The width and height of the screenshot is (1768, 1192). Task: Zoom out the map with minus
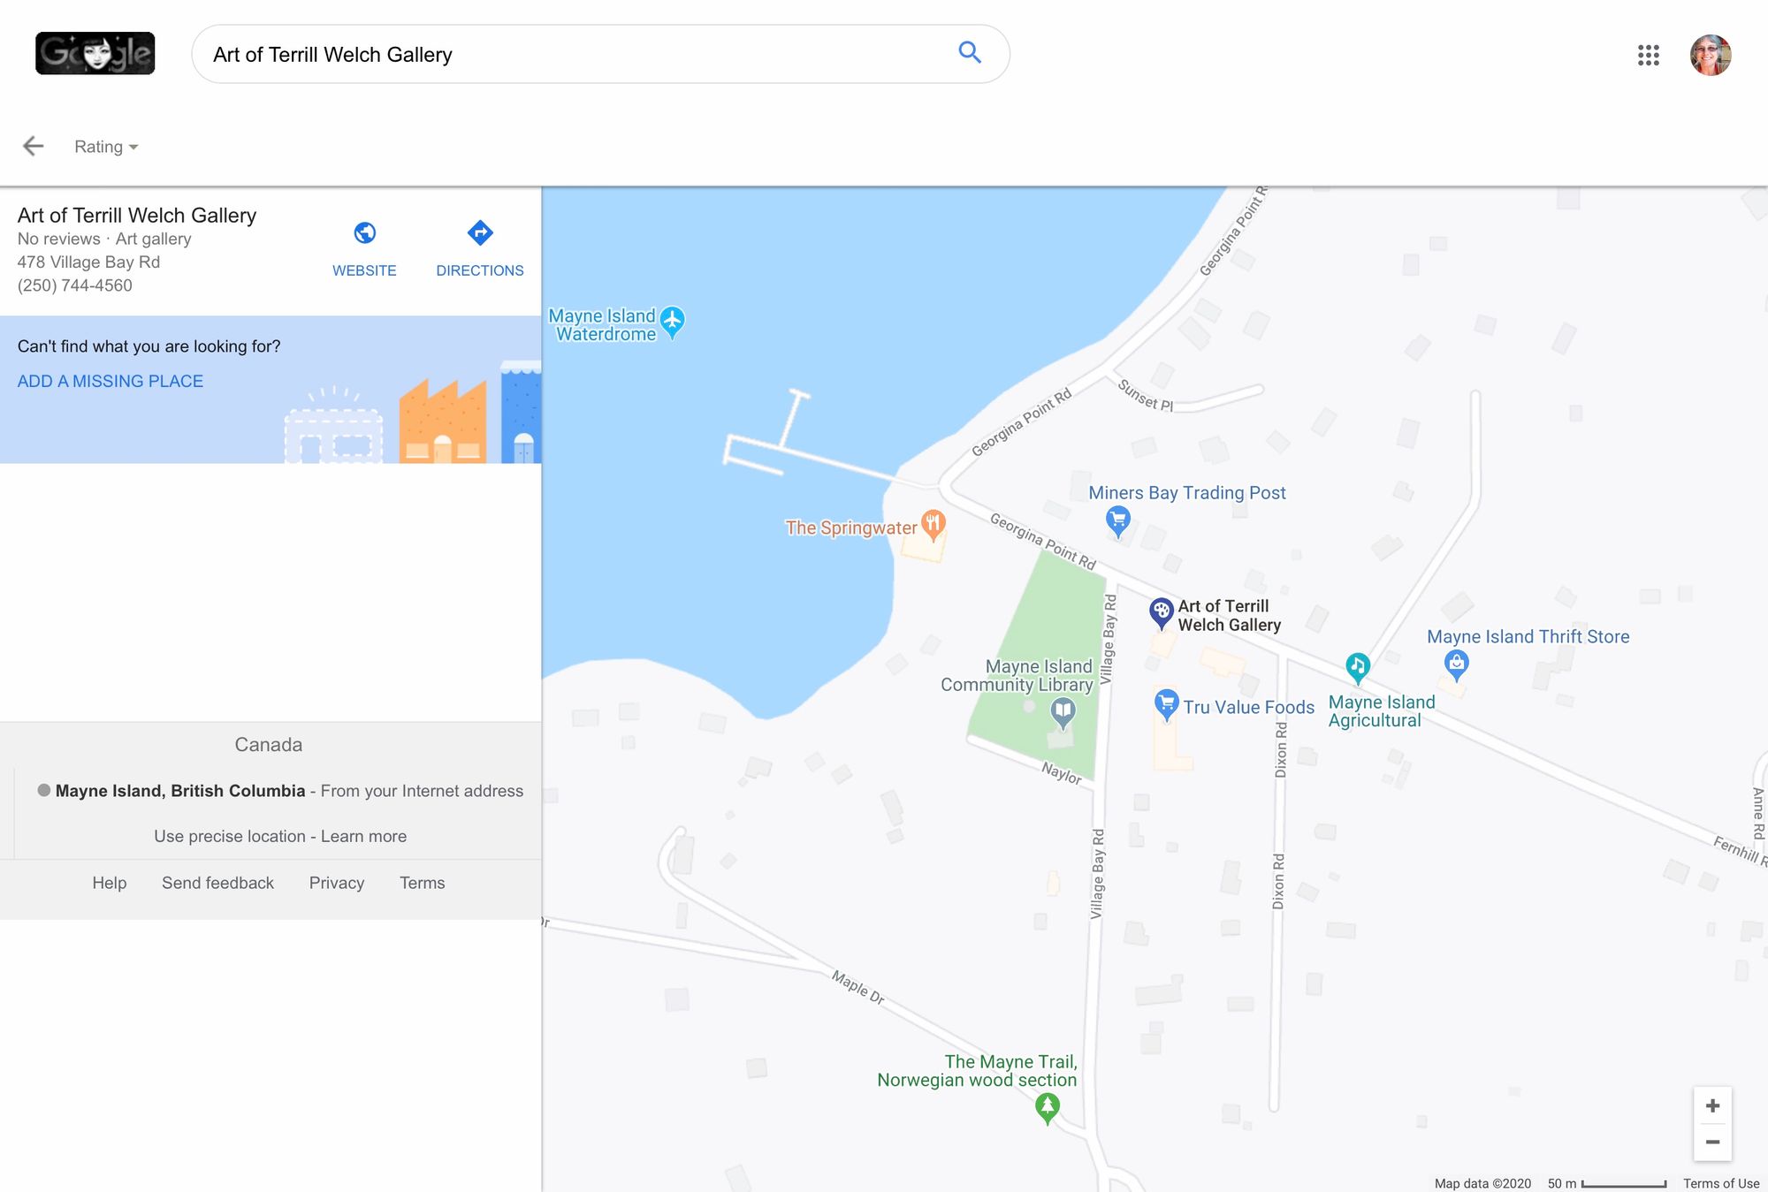point(1712,1142)
